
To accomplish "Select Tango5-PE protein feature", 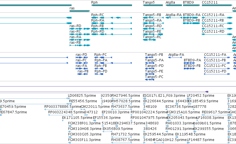I will tap(149, 74).
